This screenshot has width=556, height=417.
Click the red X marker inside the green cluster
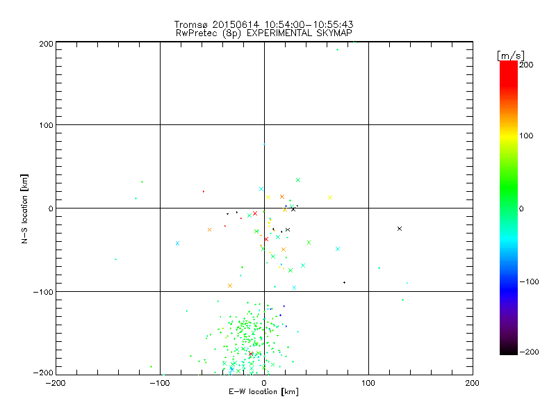click(x=251, y=354)
